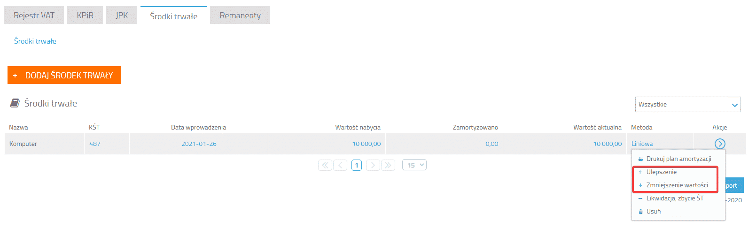
Task: Click the Dodaj środek trwały button
Action: tap(64, 75)
